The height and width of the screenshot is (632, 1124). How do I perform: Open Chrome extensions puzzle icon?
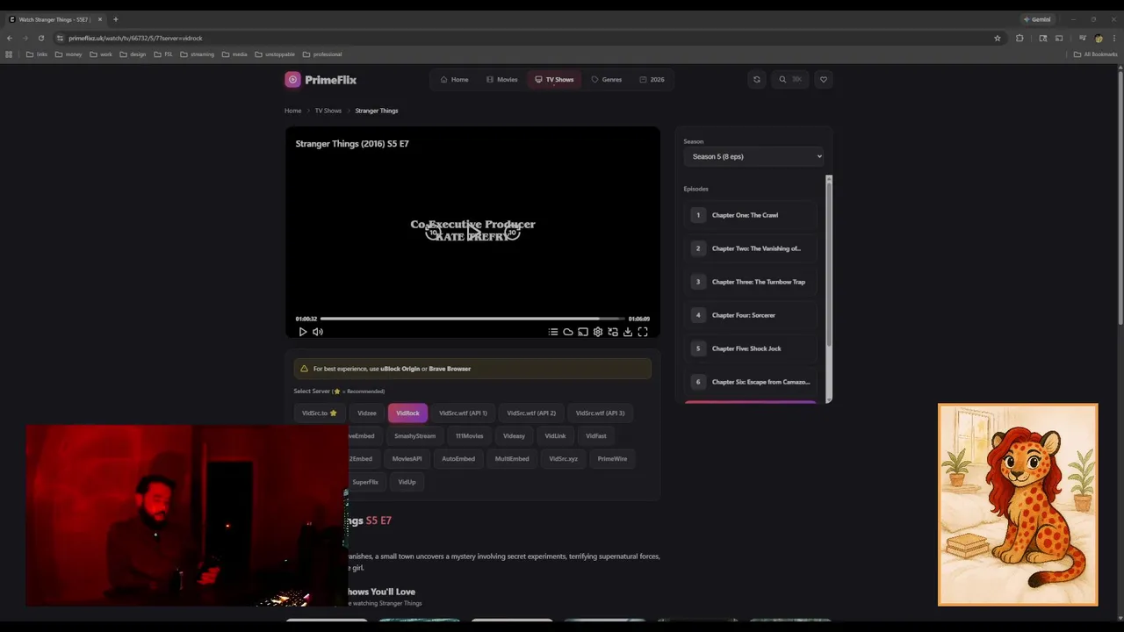(1020, 38)
